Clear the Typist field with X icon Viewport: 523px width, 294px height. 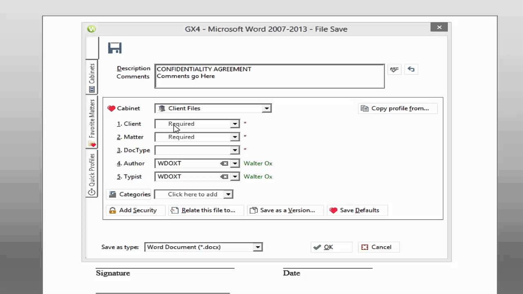pyautogui.click(x=224, y=177)
